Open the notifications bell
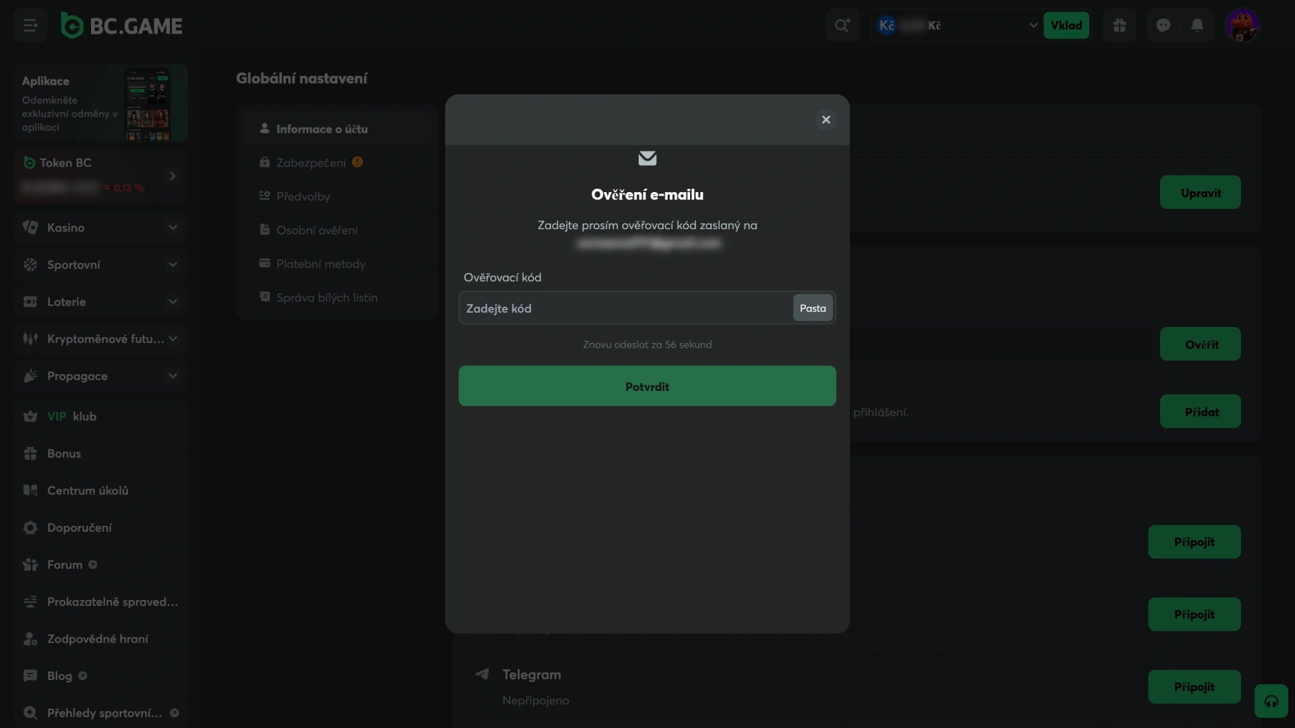The width and height of the screenshot is (1295, 728). [1197, 26]
